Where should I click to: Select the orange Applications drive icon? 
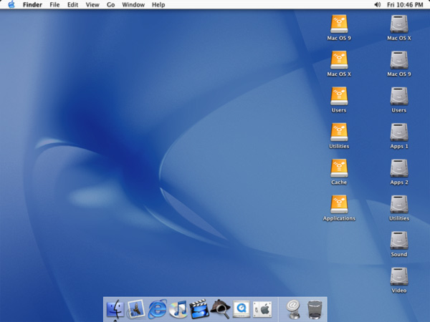click(x=339, y=204)
